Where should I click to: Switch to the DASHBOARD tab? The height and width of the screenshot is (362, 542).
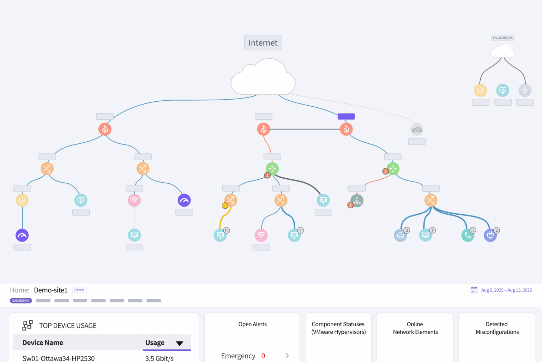tap(20, 301)
